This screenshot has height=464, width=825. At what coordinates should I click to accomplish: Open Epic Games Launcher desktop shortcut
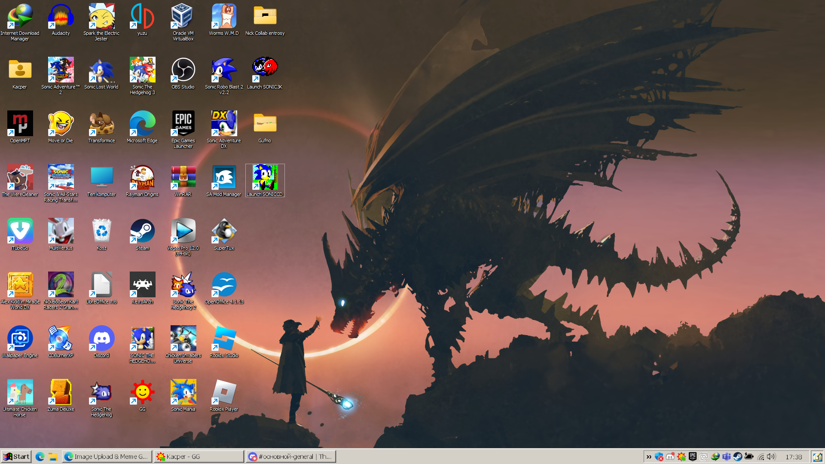point(183,130)
